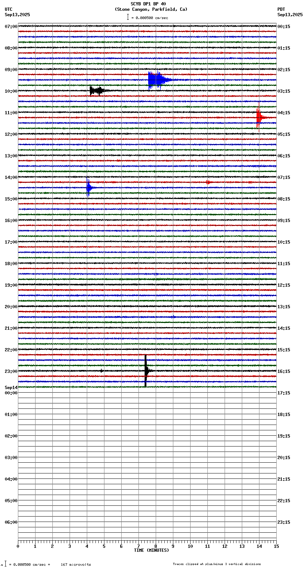Screen dimensions: 305x569
Task: Click the 10:00 UTC time label
Action: [11, 91]
